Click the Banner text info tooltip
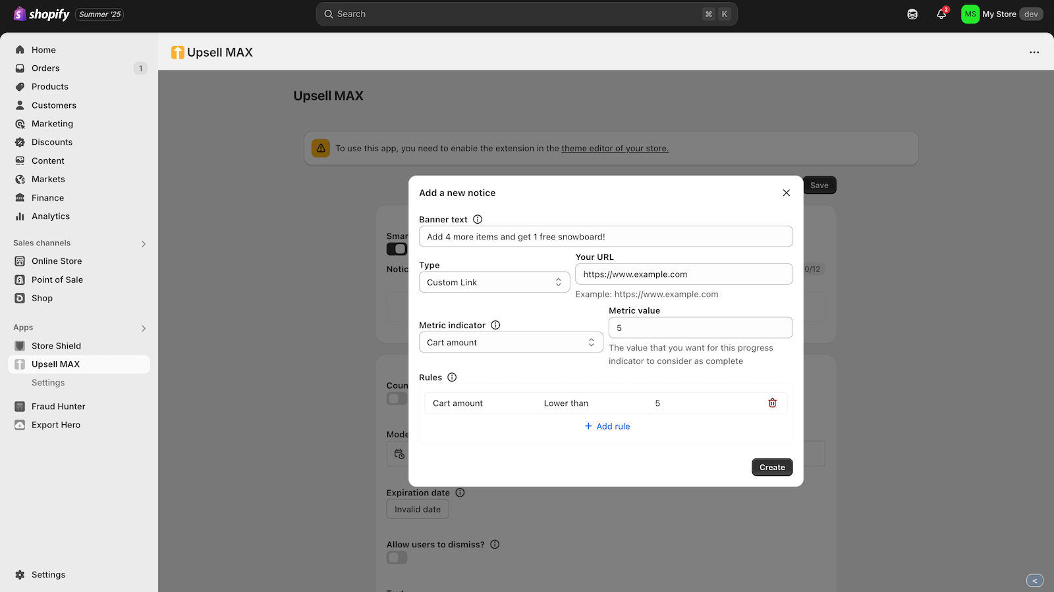The height and width of the screenshot is (592, 1054). [x=478, y=219]
